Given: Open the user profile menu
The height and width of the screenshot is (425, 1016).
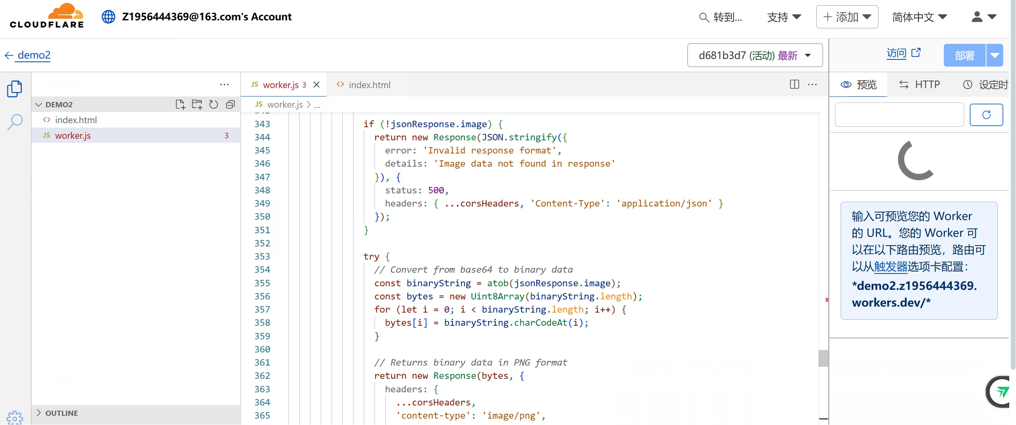Looking at the screenshot, I should (x=984, y=17).
